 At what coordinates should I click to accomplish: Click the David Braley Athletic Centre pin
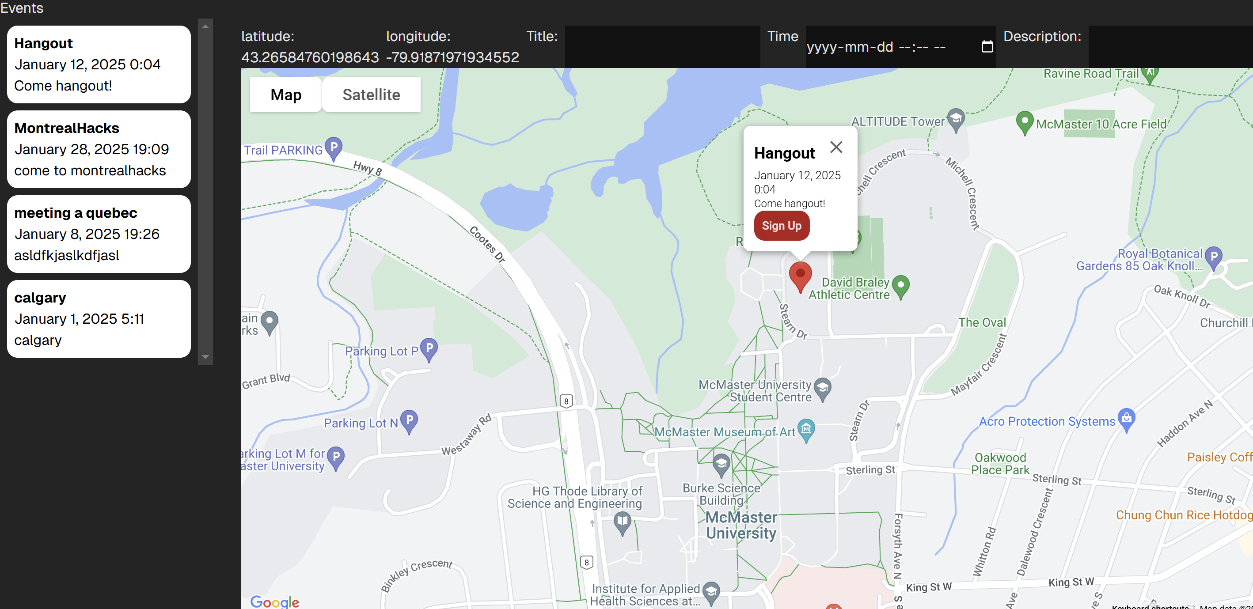point(900,285)
